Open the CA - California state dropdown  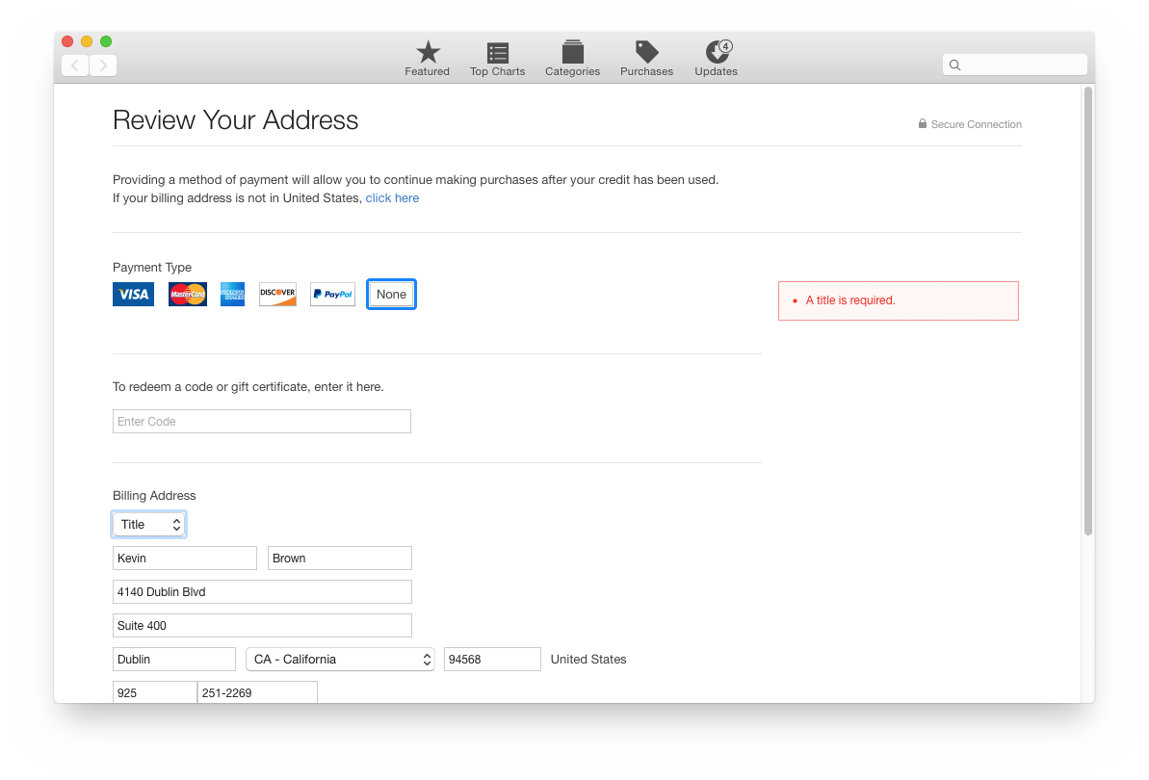pyautogui.click(x=340, y=660)
